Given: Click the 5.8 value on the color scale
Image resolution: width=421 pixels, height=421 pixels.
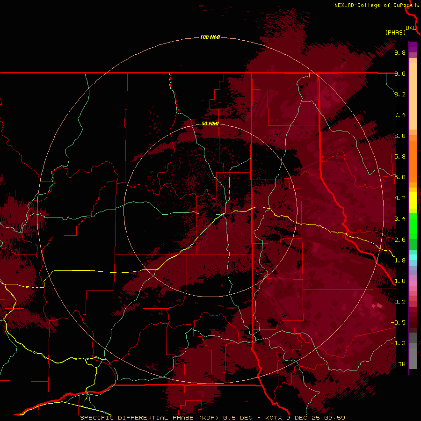Looking at the screenshot, I should [x=400, y=157].
